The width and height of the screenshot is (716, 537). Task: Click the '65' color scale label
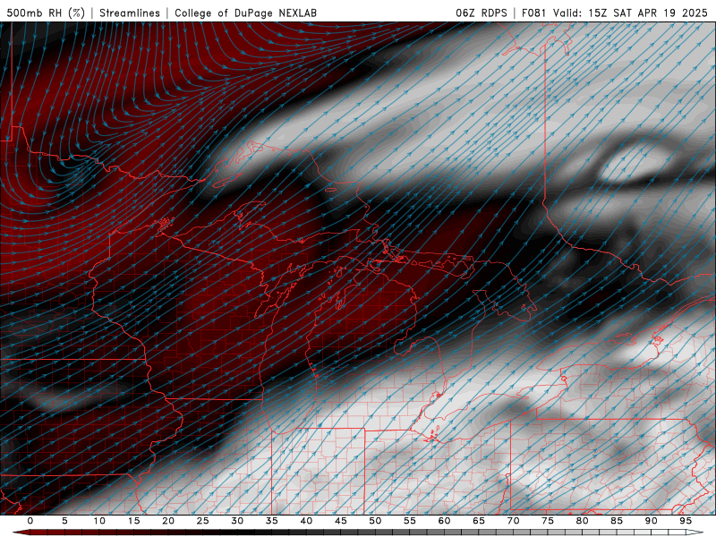point(479,521)
